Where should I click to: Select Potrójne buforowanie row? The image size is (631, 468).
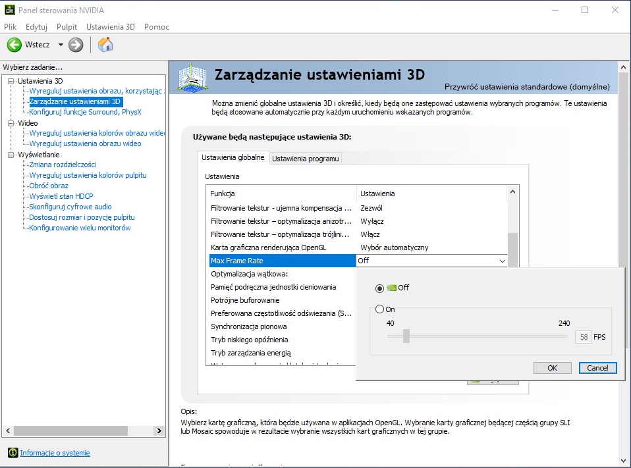283,300
